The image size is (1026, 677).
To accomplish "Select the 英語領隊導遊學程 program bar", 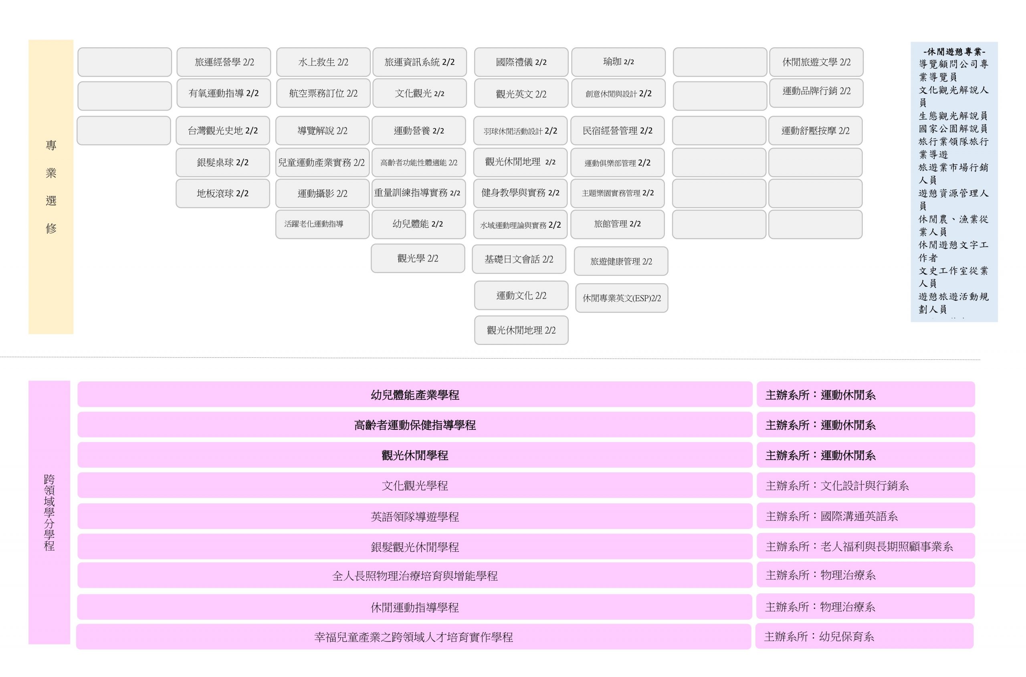I will pyautogui.click(x=415, y=516).
